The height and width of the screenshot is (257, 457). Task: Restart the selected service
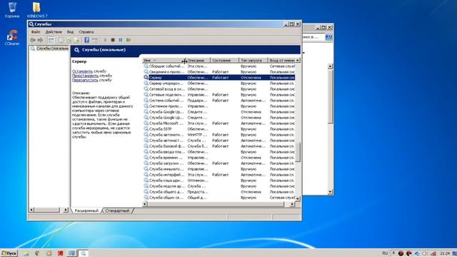(x=129, y=40)
